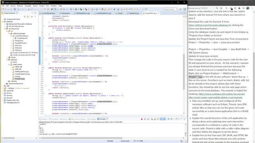
Task: Close the PeopleDAO.java tab via its X
Action: point(159,13)
